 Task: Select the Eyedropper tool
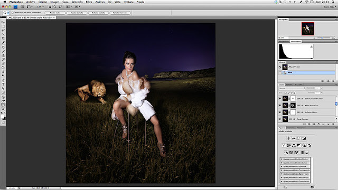[3, 42]
